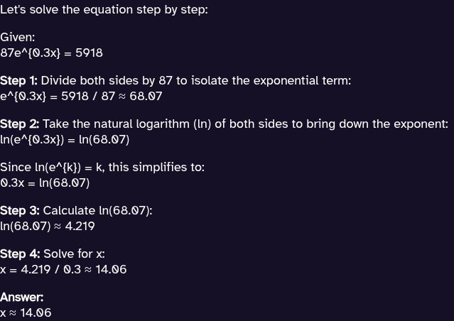Click the bold 'Step 2:' heading
This screenshot has width=454, height=321.
[20, 124]
